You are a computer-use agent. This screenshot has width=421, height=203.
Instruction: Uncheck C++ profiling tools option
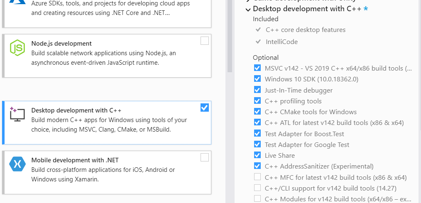(257, 101)
